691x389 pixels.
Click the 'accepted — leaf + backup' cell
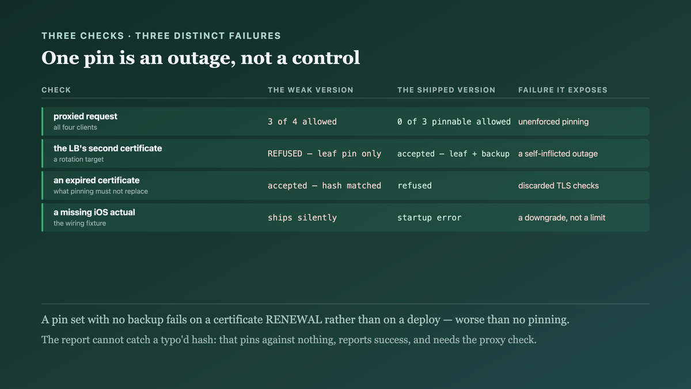point(453,154)
